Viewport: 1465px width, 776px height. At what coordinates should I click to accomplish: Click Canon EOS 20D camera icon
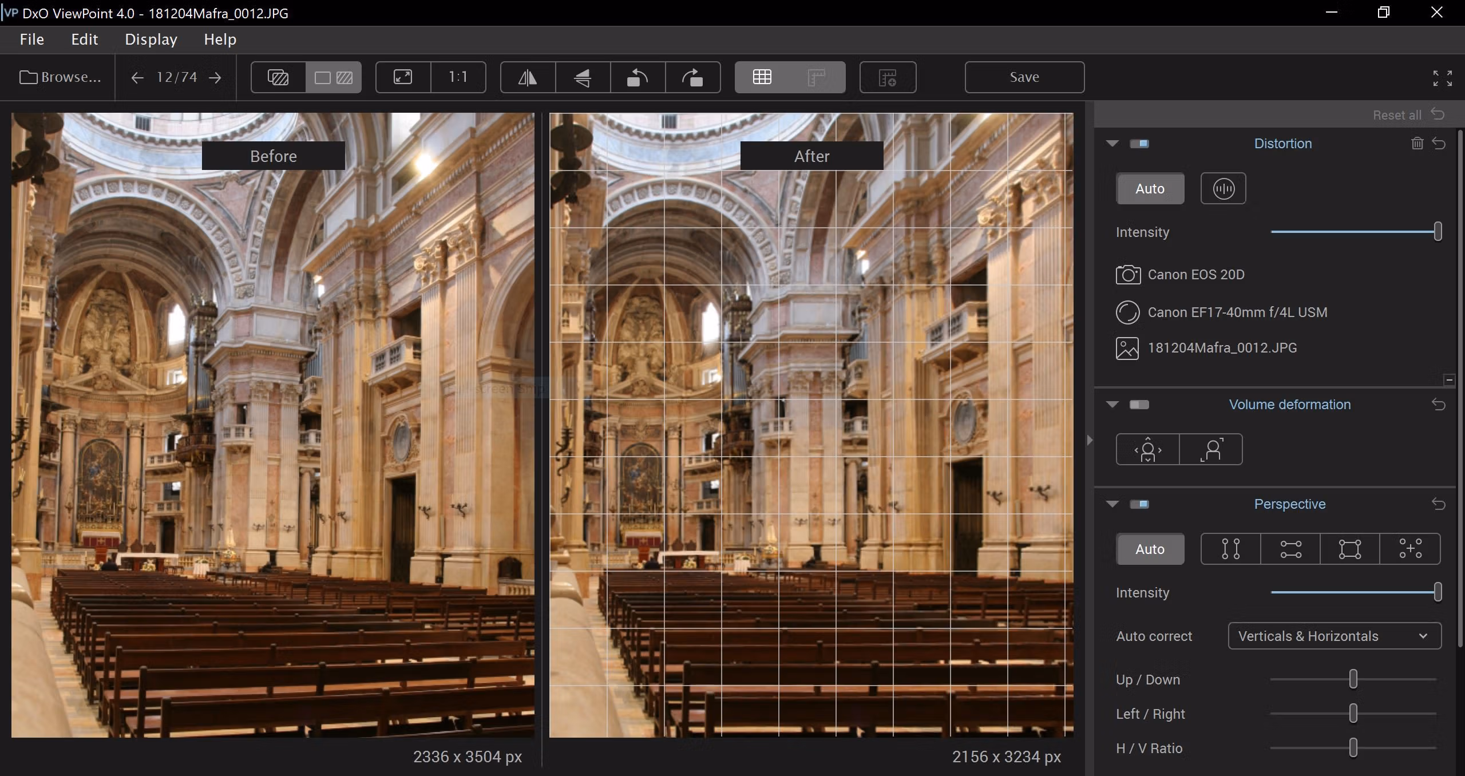point(1128,275)
